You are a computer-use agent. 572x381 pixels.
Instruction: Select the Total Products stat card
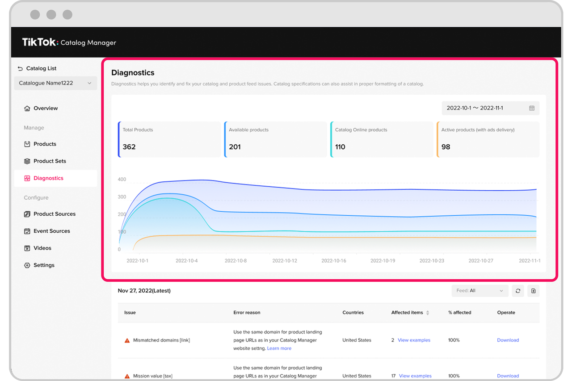coord(170,139)
